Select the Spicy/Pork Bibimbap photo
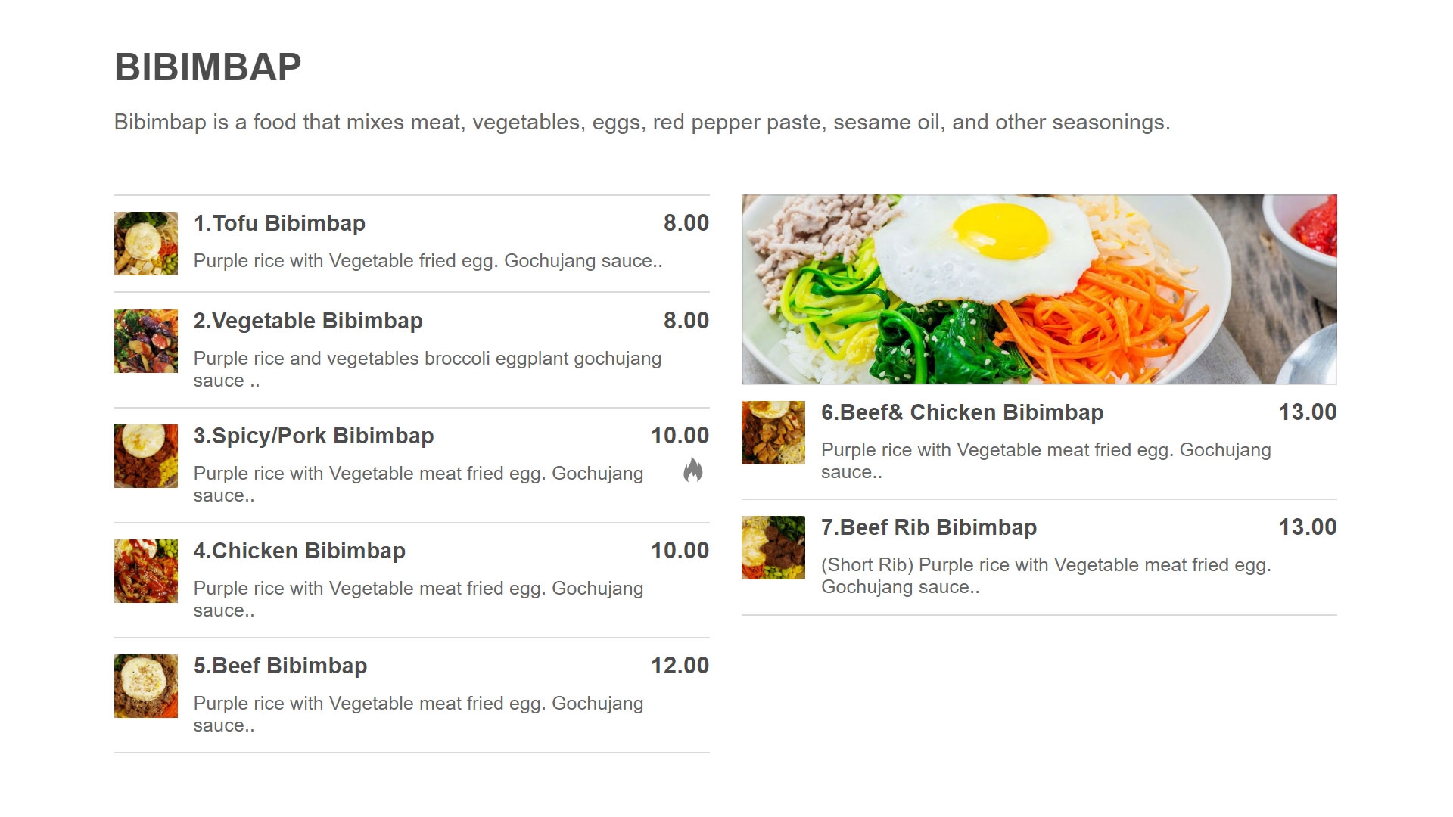 coord(146,456)
